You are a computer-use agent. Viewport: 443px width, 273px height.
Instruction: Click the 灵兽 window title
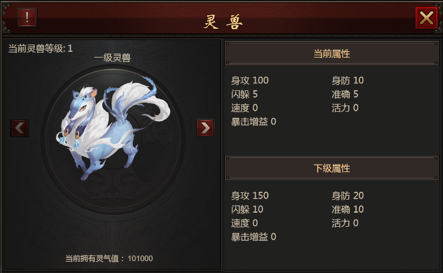pos(223,22)
